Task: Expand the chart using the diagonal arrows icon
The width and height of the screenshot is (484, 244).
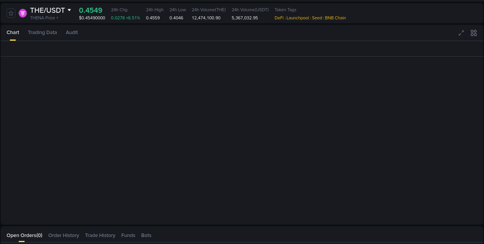Action: (461, 33)
